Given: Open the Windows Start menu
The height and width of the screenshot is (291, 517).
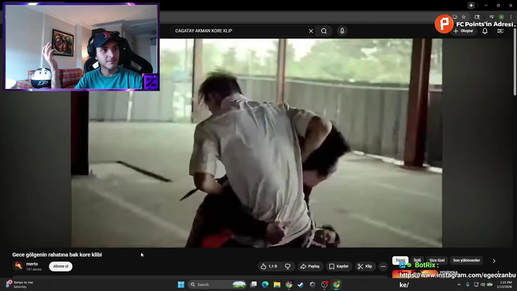Looking at the screenshot, I should click(181, 285).
